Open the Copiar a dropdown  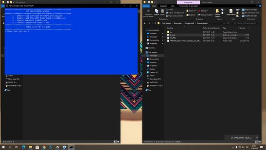[x=191, y=15]
